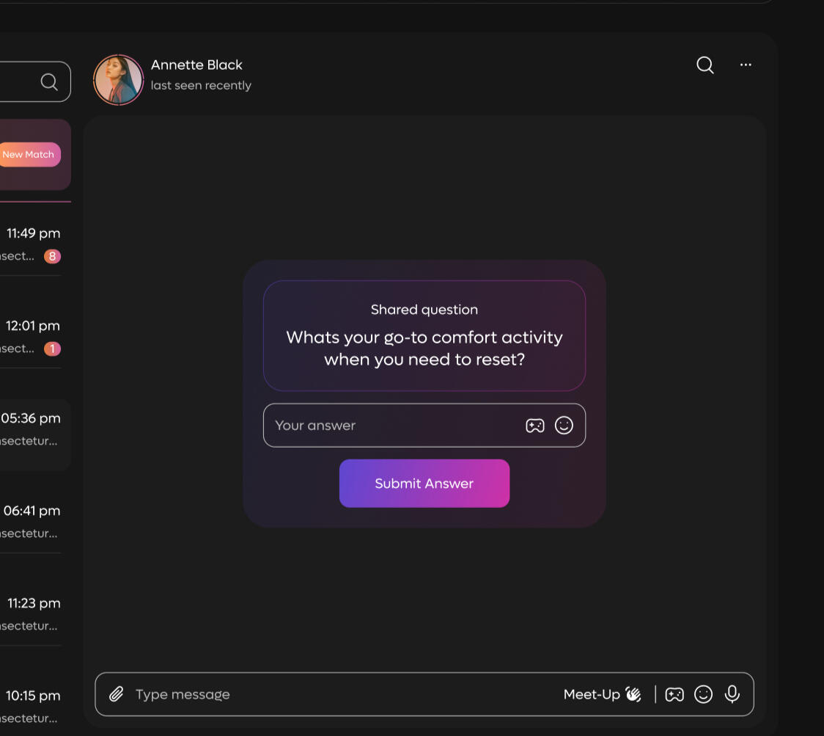824x736 pixels.
Task: Open emoji picker in message bar
Action: (703, 694)
